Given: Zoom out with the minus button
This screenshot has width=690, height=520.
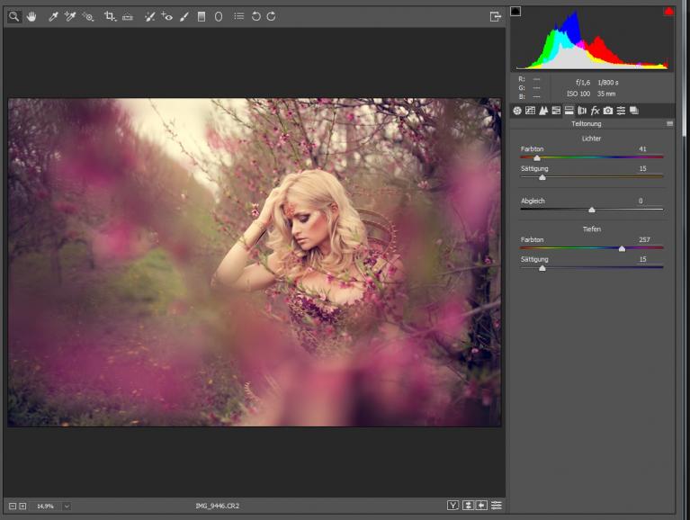Looking at the screenshot, I should pyautogui.click(x=13, y=507).
